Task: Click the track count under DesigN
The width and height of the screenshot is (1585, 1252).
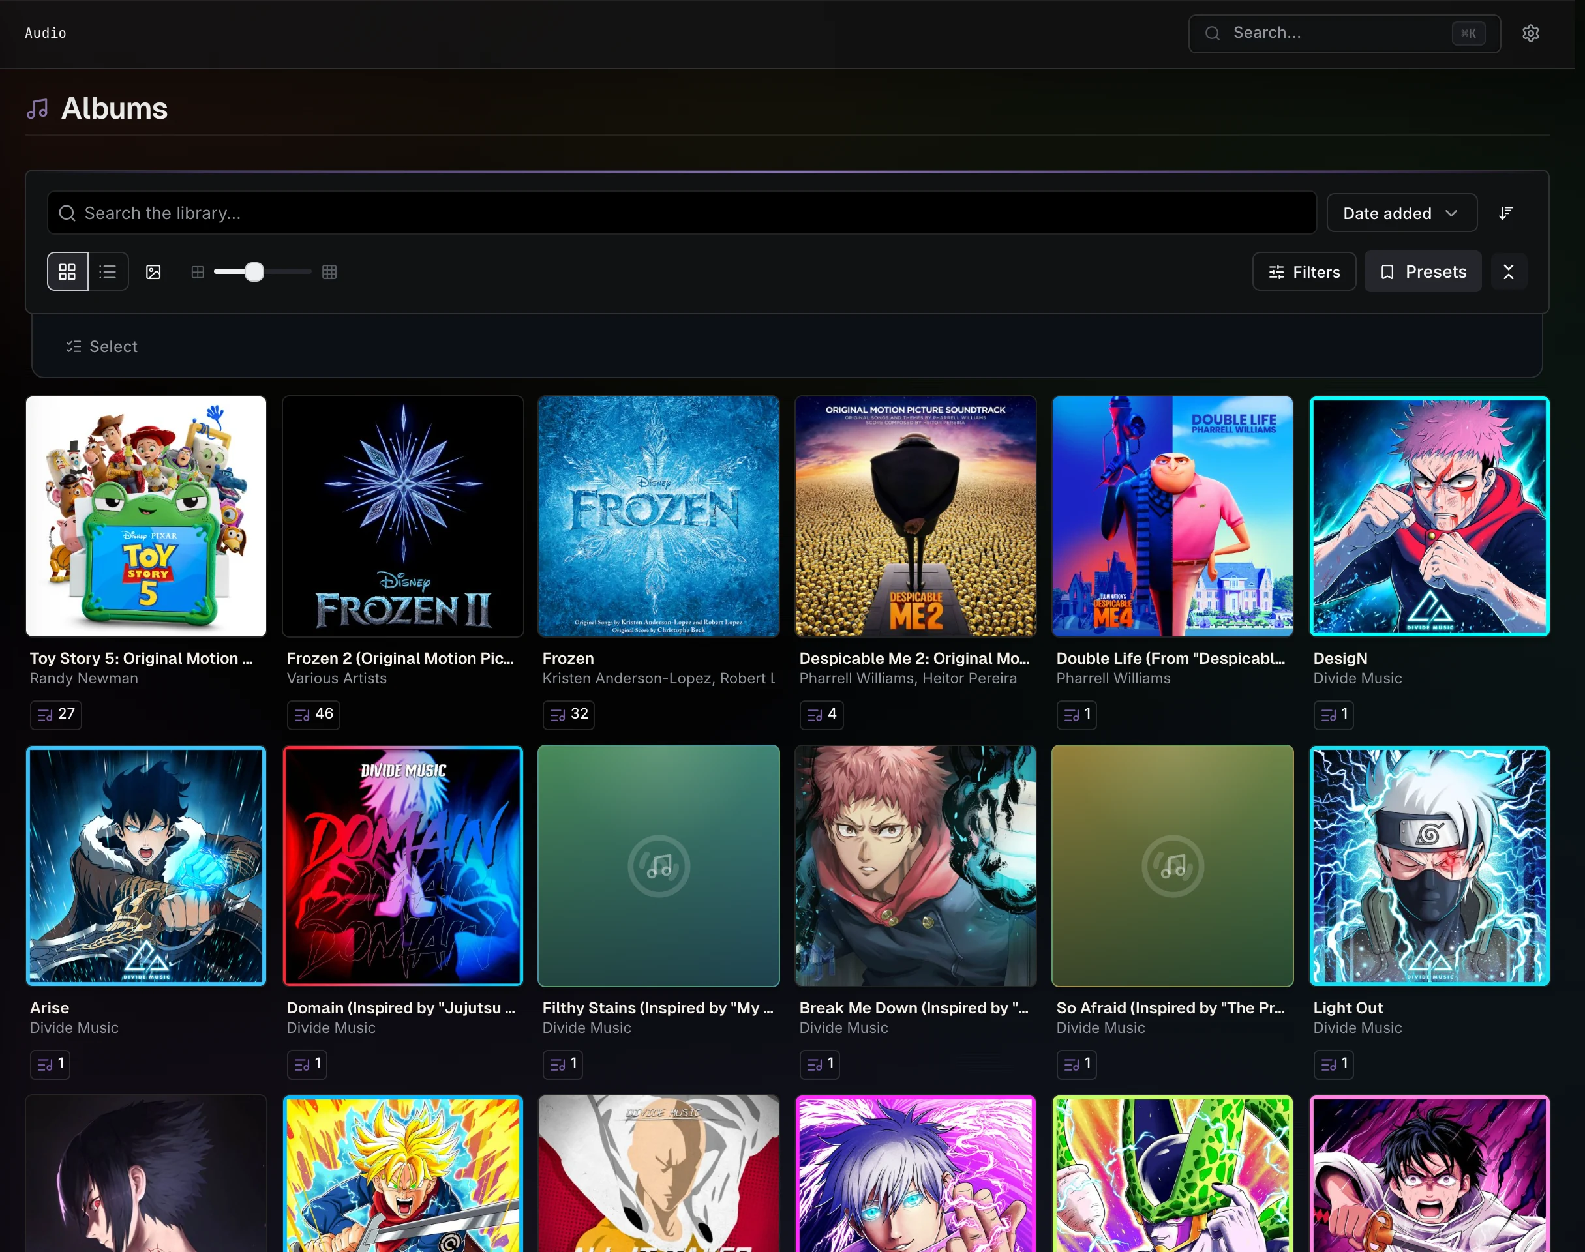Action: (1333, 714)
